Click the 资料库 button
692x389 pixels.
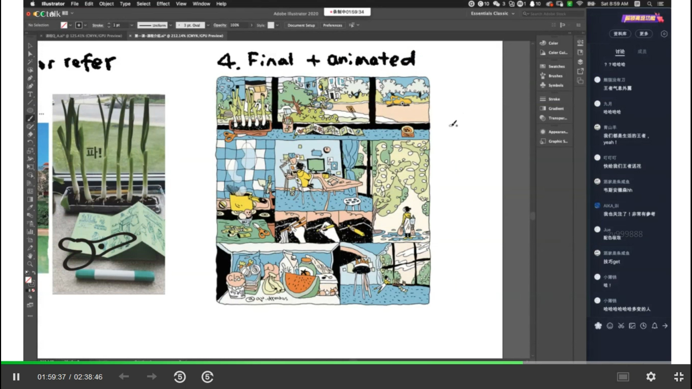click(620, 33)
